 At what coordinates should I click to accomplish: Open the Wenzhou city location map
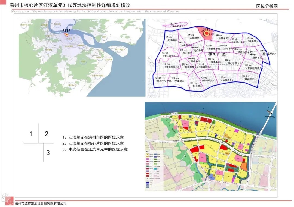82,58
